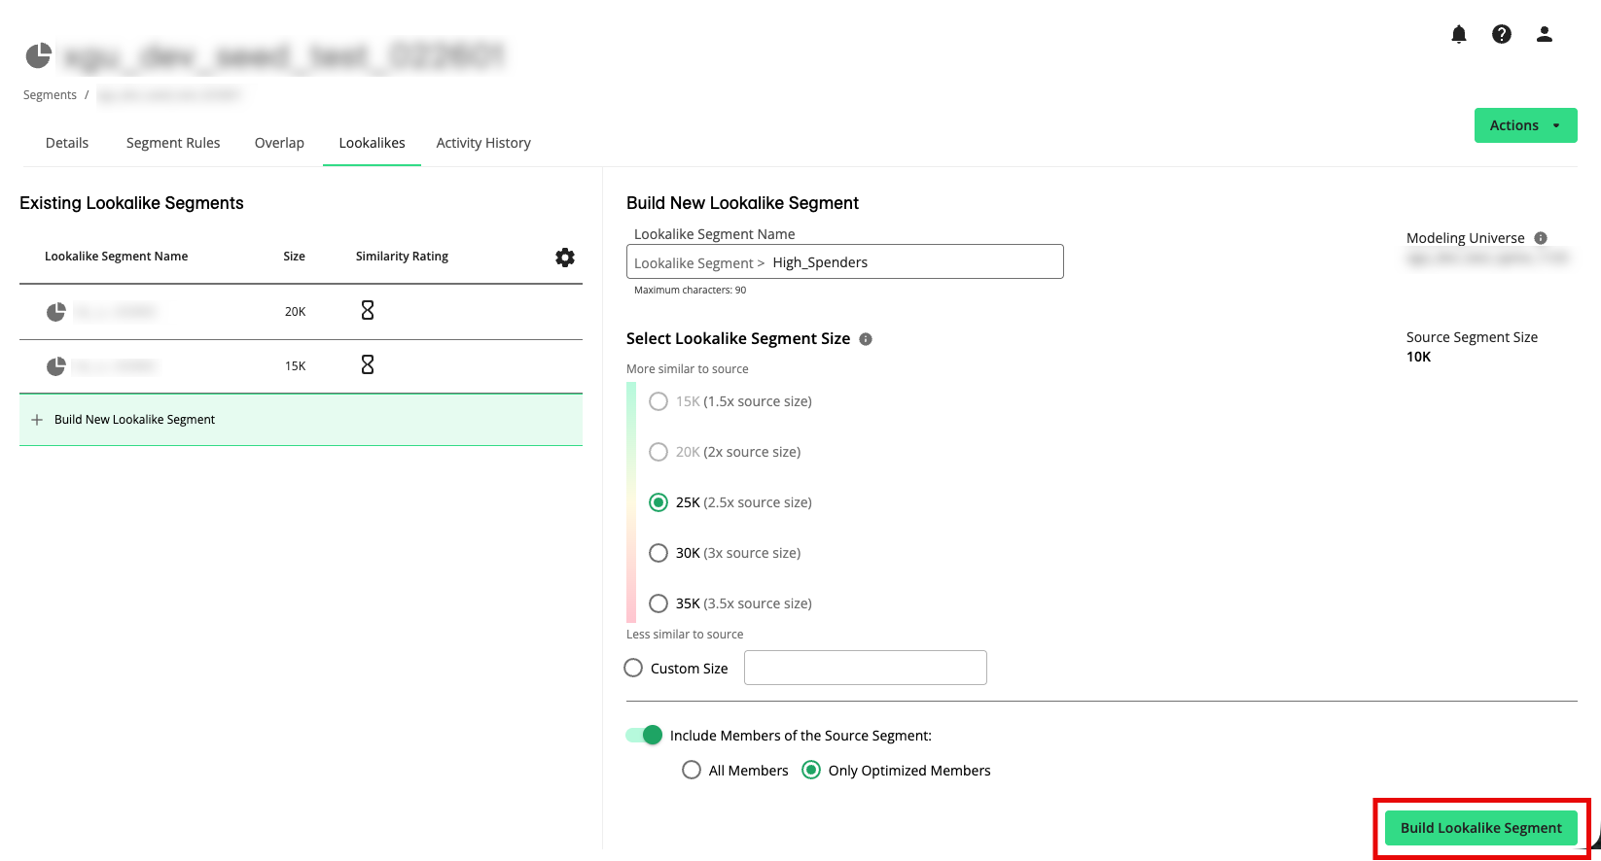Expand the Actions dropdown menu
Screen dimensions: 1601x861
(x=1524, y=125)
